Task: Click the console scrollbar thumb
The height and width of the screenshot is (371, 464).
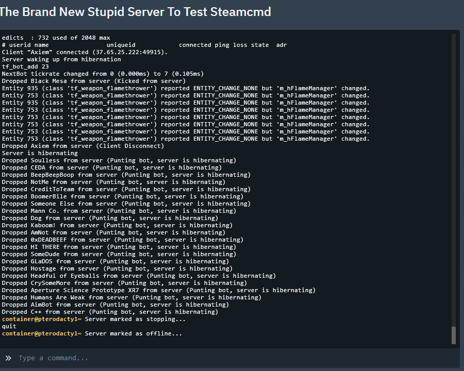Action: (454, 335)
